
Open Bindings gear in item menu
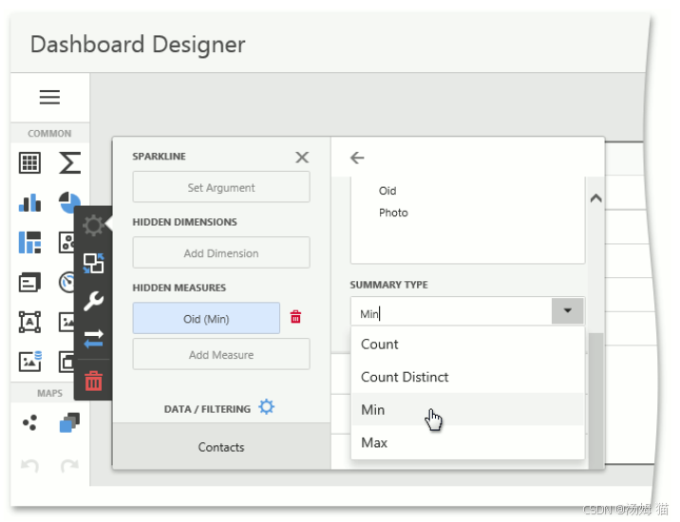[x=93, y=226]
